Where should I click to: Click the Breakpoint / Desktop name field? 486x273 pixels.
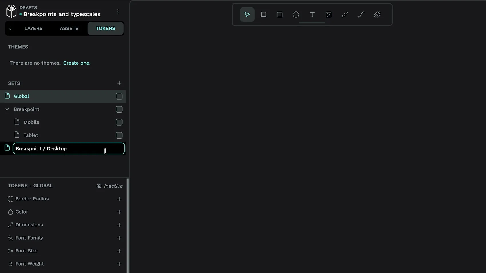[69, 148]
